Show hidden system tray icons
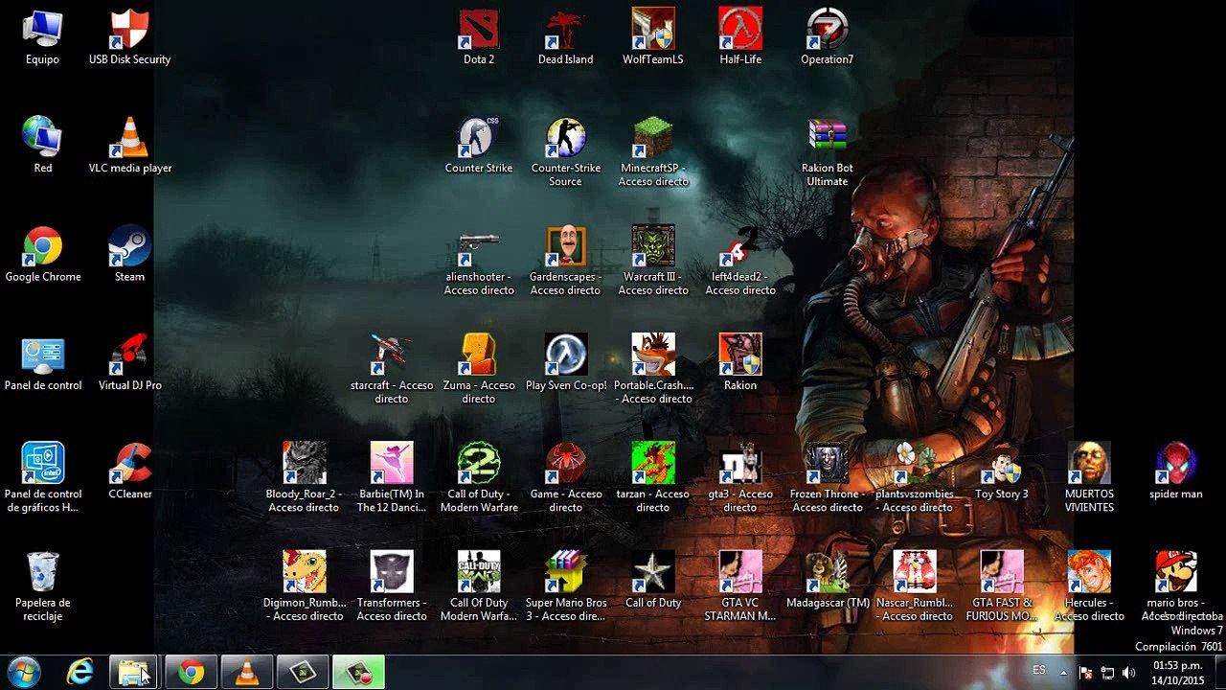The image size is (1226, 690). click(x=1063, y=673)
